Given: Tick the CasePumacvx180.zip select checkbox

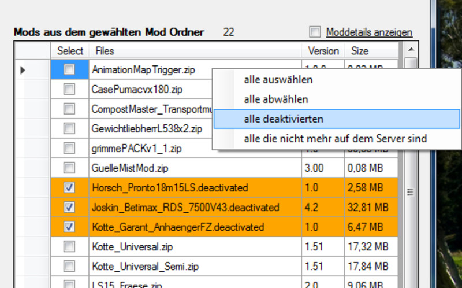Looking at the screenshot, I should (69, 90).
